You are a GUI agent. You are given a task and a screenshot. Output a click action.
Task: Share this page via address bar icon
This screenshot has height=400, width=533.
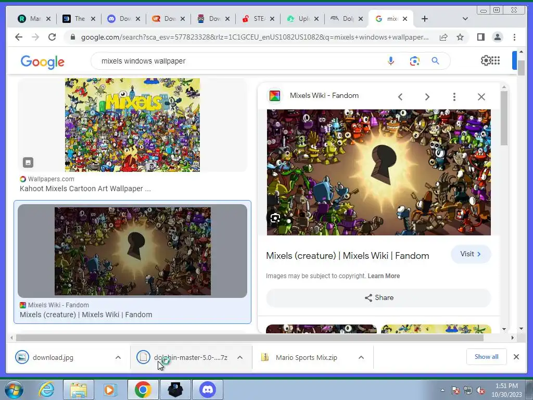coord(443,37)
